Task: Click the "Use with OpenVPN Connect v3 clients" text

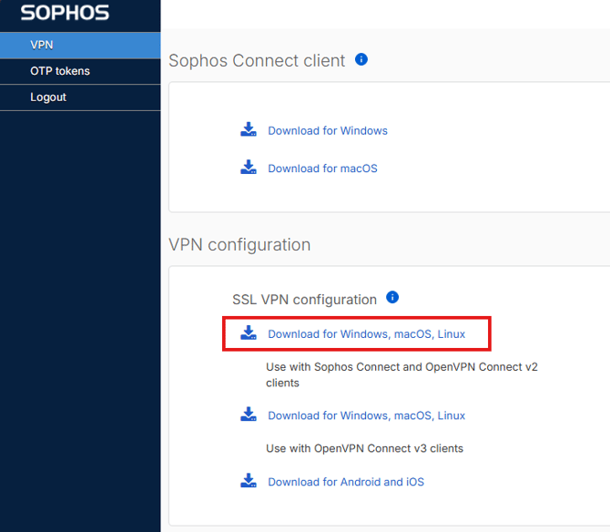Action: tap(364, 448)
